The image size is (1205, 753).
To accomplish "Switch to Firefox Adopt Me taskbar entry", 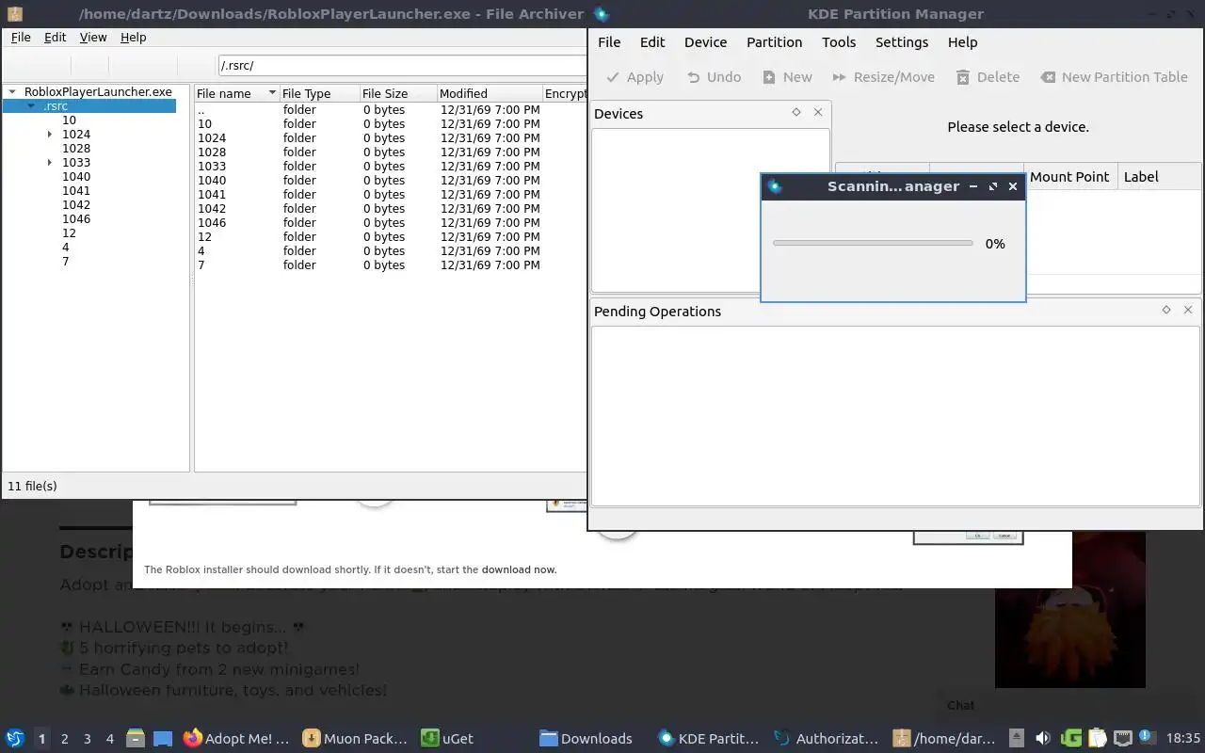I will (x=236, y=738).
